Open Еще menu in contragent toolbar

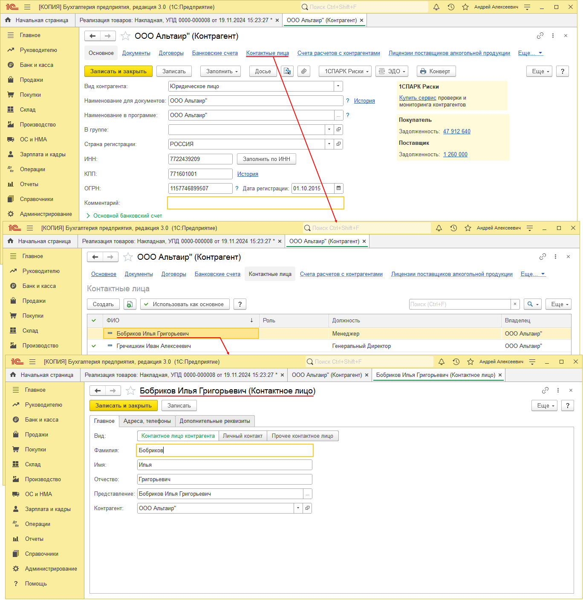coord(540,71)
